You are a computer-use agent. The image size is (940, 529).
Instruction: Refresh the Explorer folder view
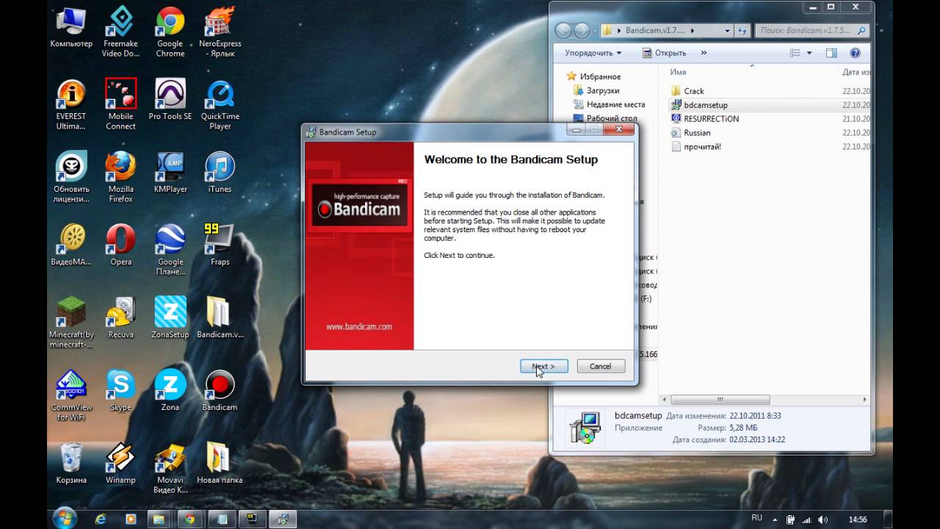(x=742, y=31)
